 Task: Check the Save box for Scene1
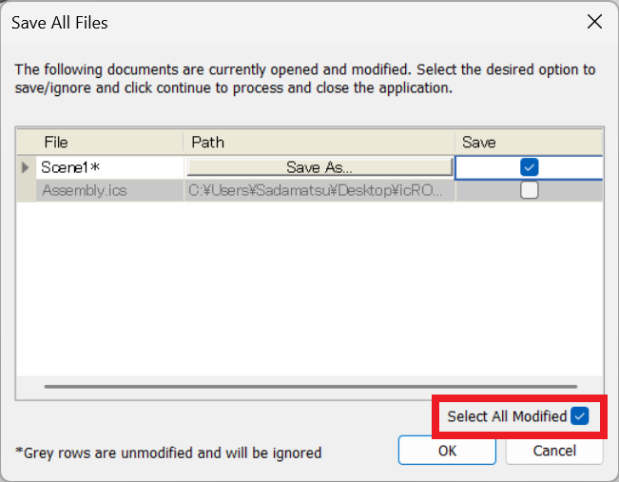click(530, 167)
